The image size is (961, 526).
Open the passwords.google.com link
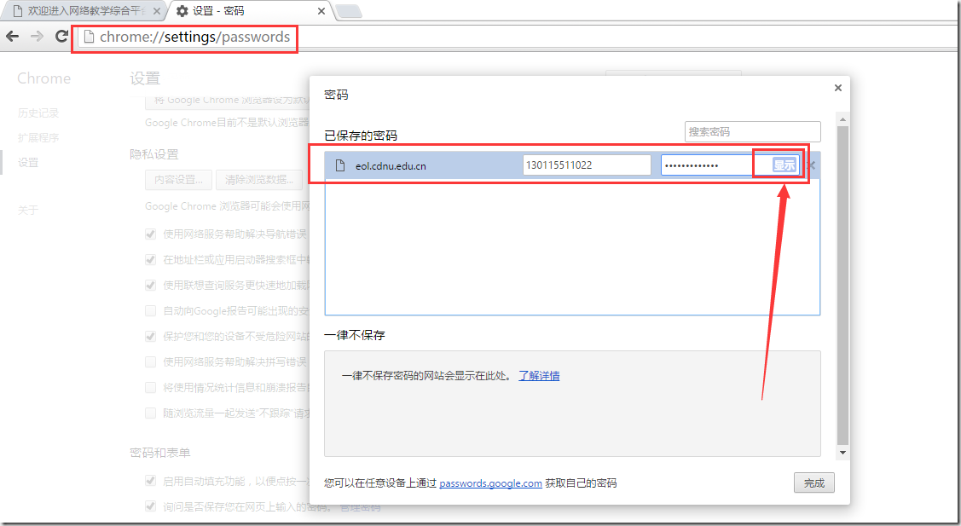[490, 483]
